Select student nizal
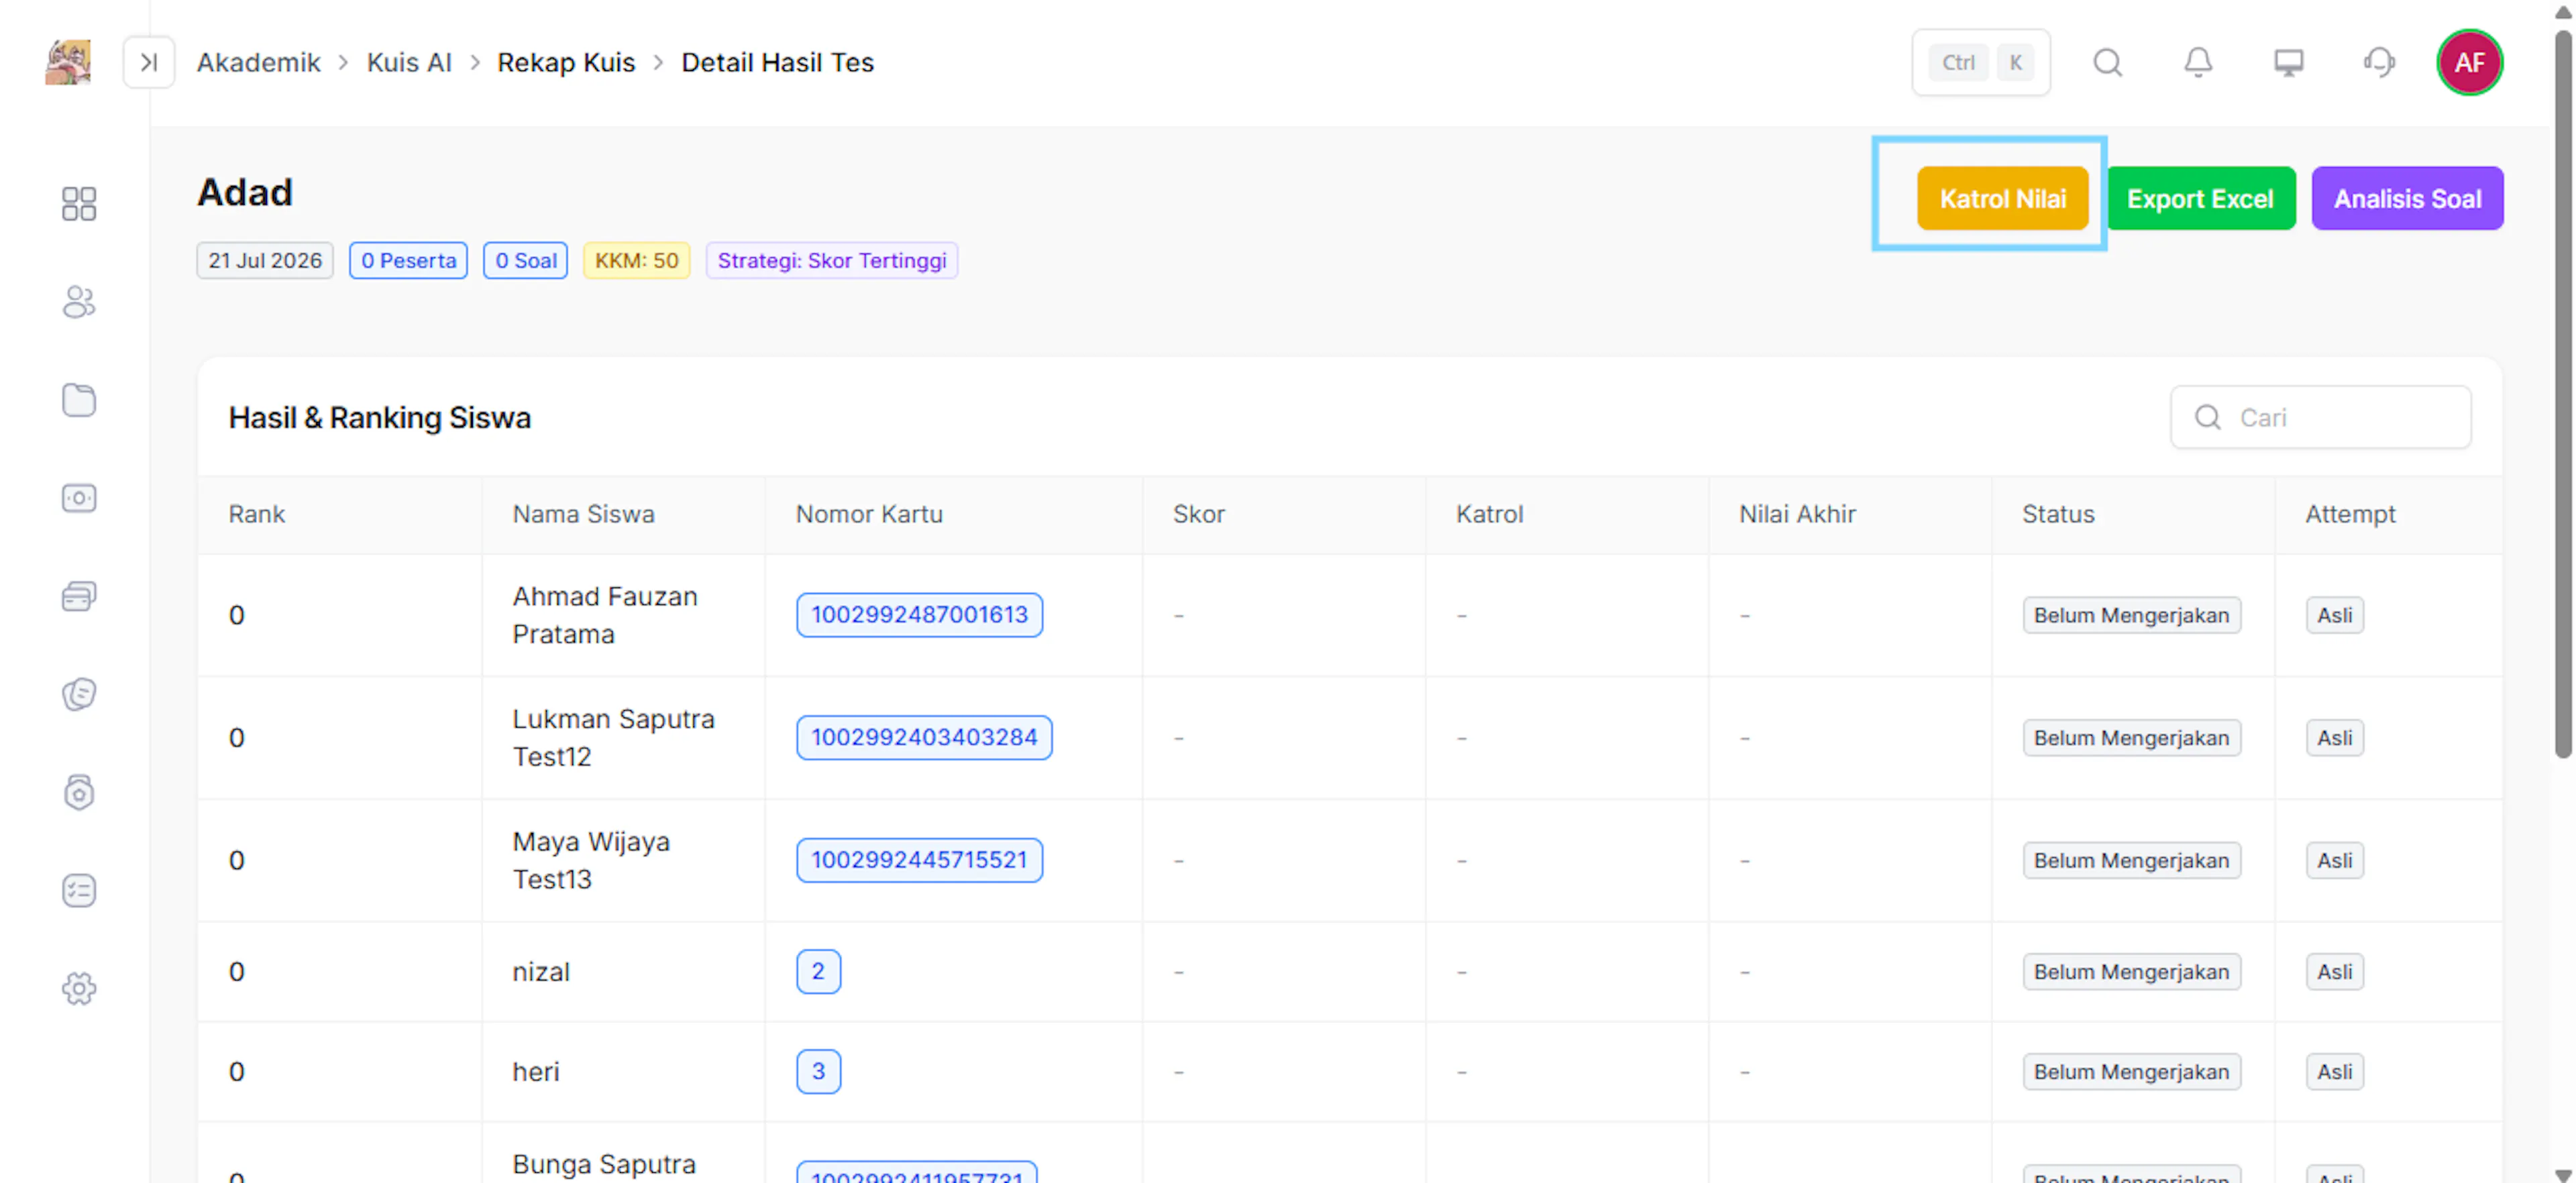This screenshot has width=2576, height=1183. (541, 972)
